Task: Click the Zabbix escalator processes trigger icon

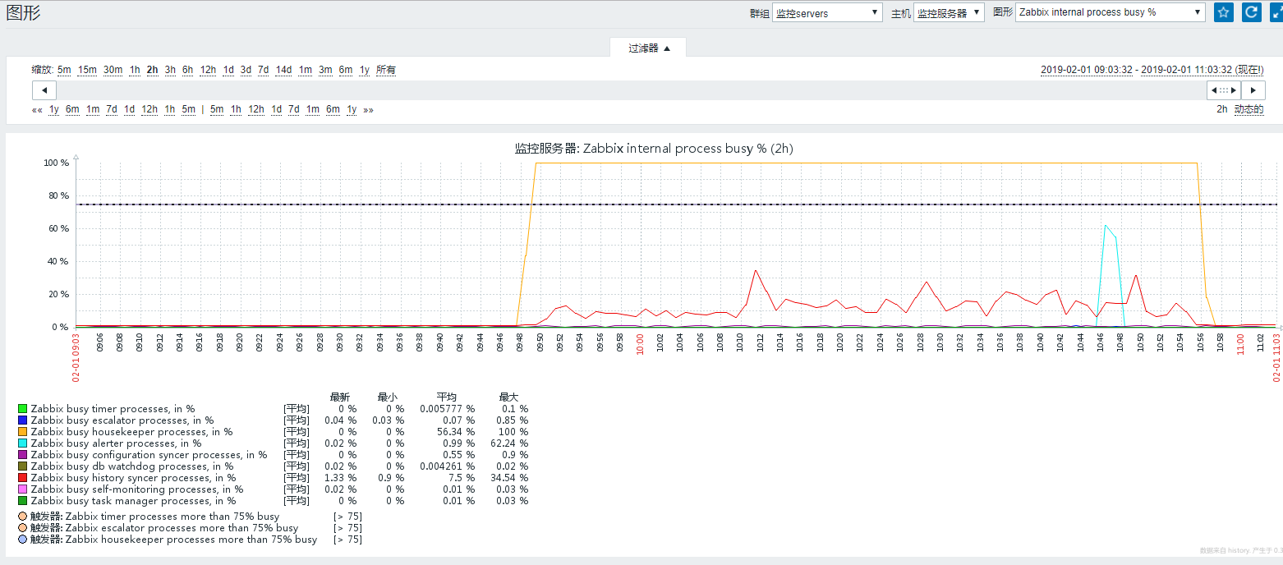Action: [21, 528]
